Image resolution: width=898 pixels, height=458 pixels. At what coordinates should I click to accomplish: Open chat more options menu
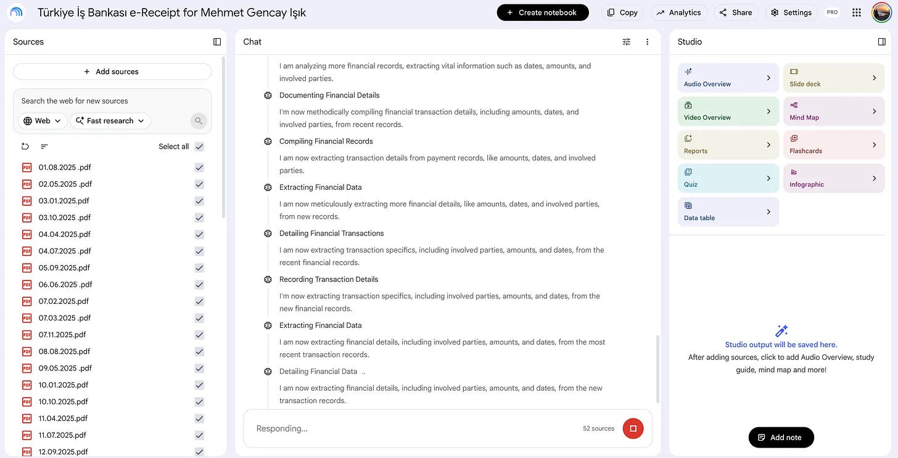(647, 42)
